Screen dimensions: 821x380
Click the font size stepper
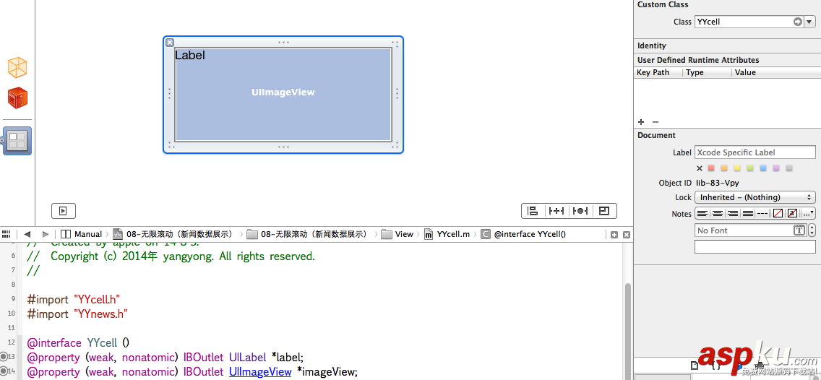click(x=812, y=230)
